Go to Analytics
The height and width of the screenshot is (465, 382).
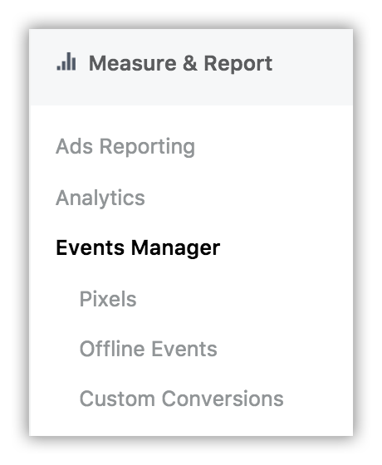coord(100,198)
